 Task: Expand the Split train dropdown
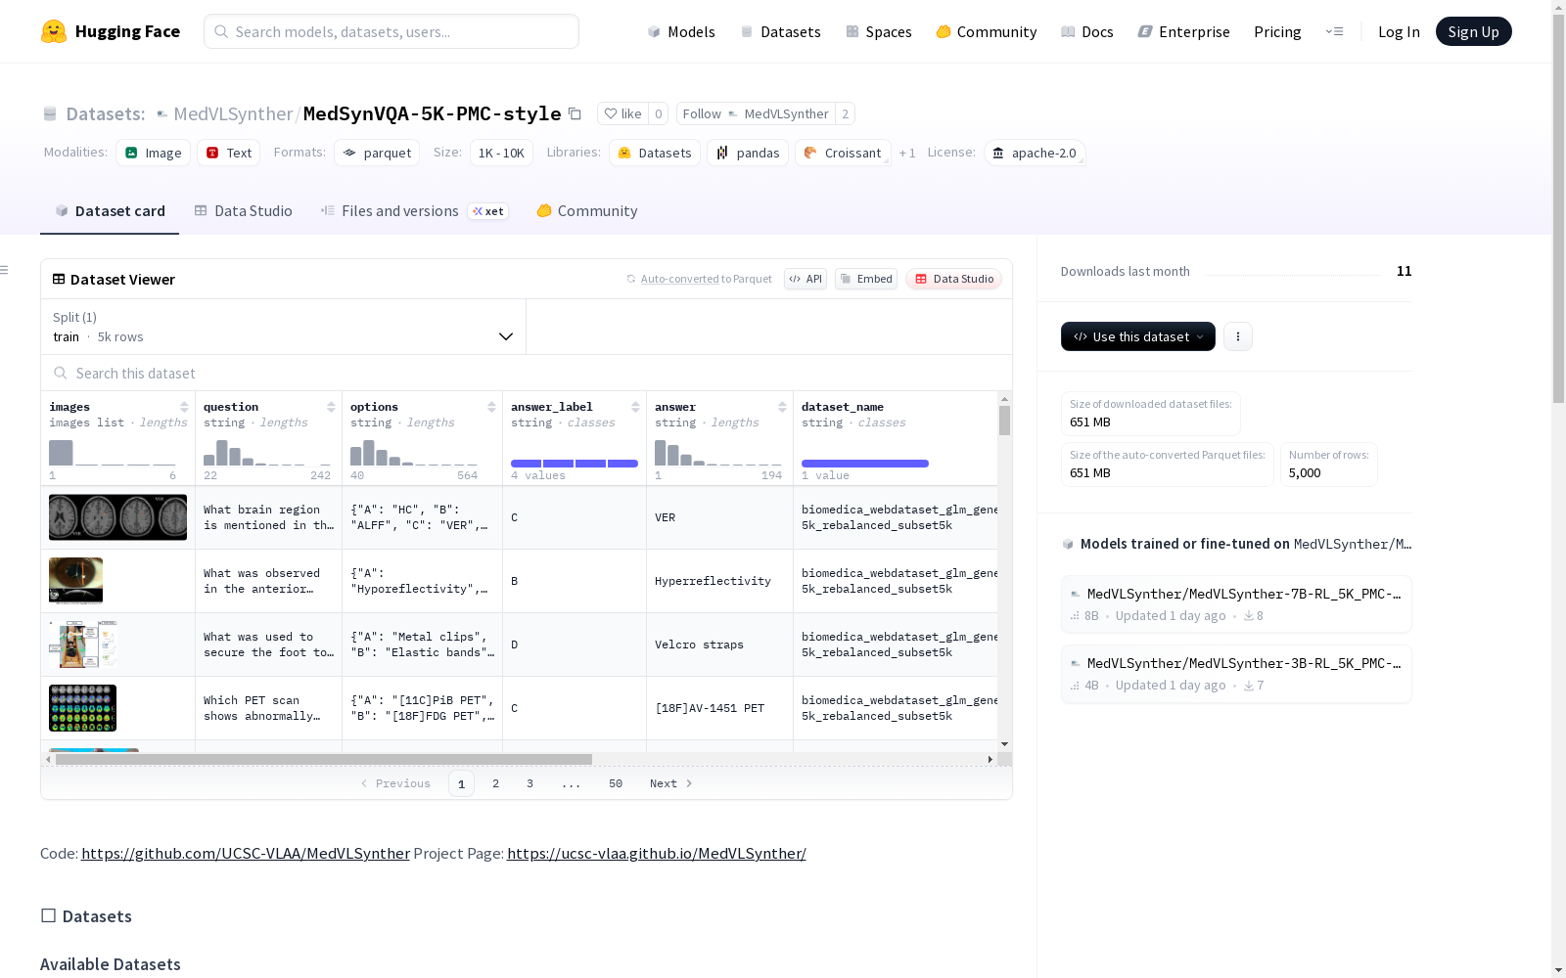(284, 327)
